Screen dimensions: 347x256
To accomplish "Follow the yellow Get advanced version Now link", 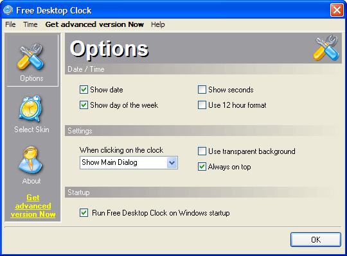I will click(33, 206).
